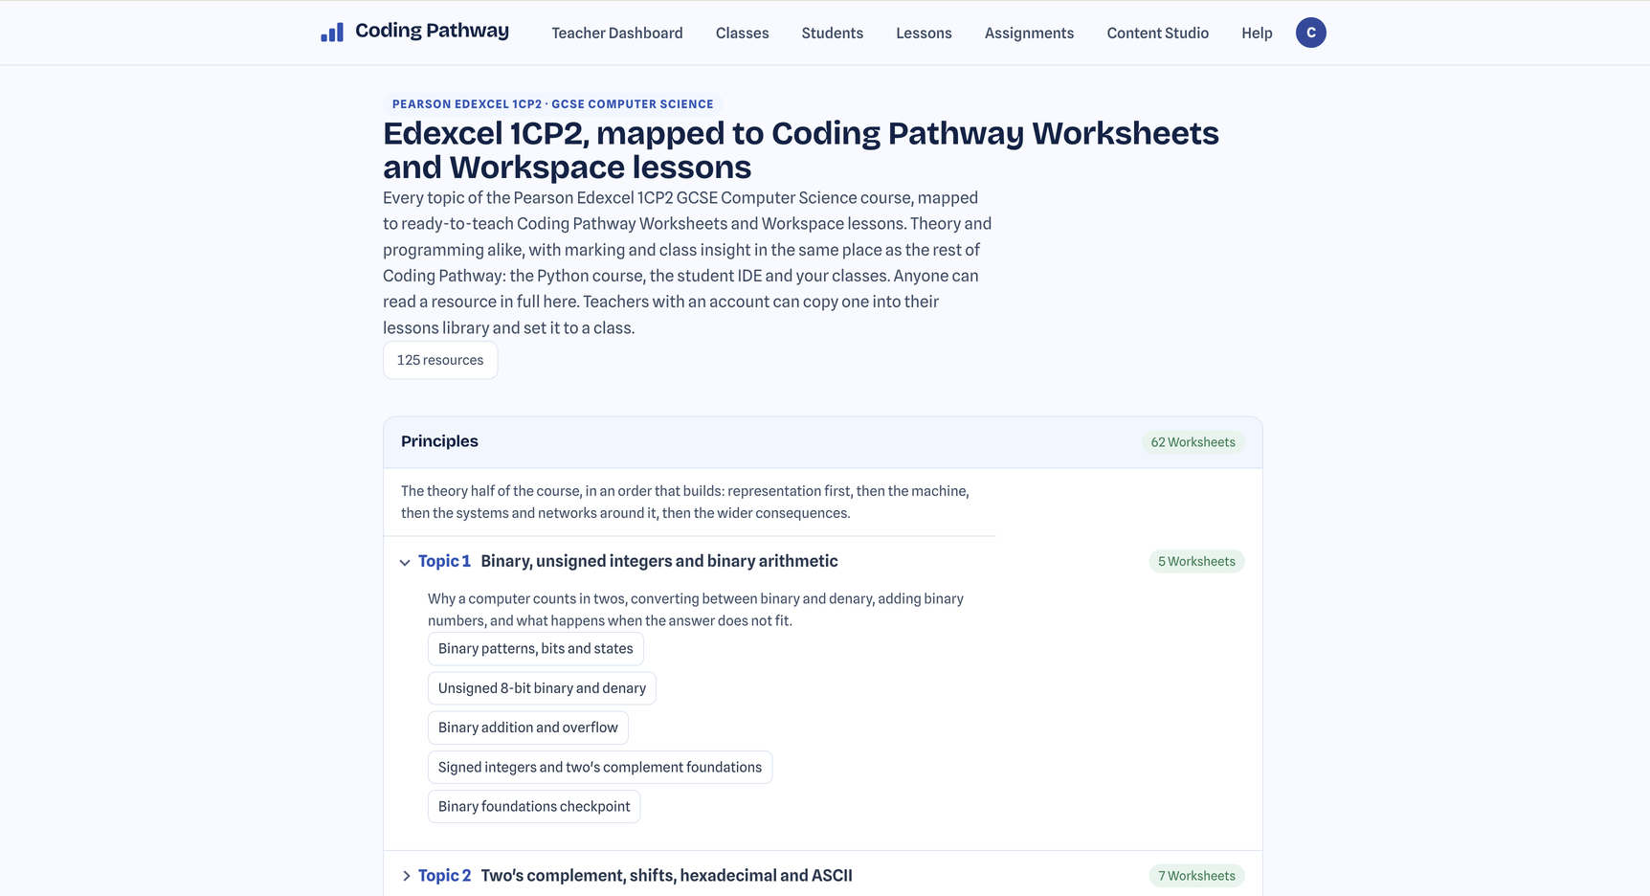Screen dimensions: 1650x896
Task: Click the 62 Worksheets badge in Principles
Action: [1193, 442]
